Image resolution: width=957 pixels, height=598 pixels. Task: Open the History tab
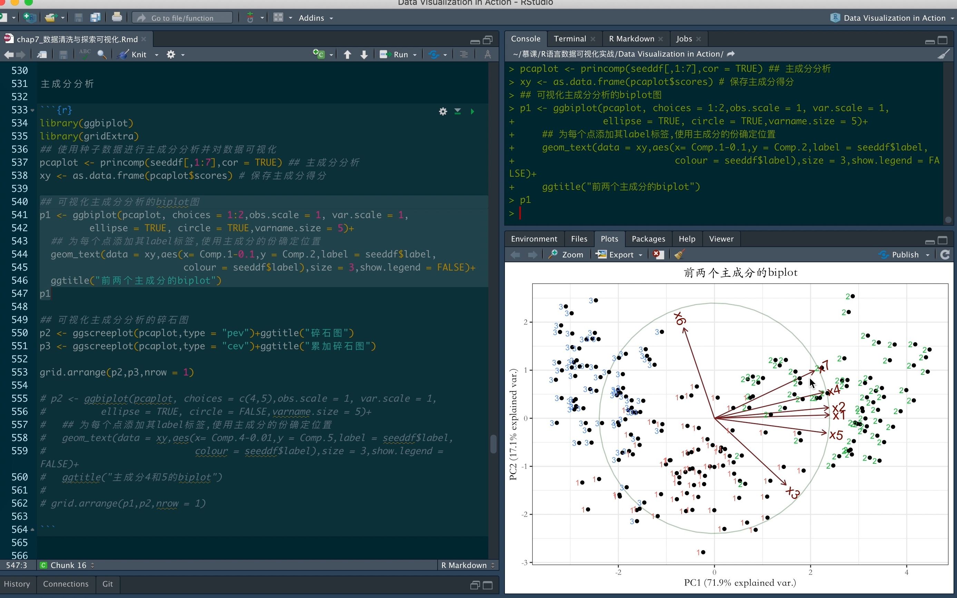click(x=17, y=584)
